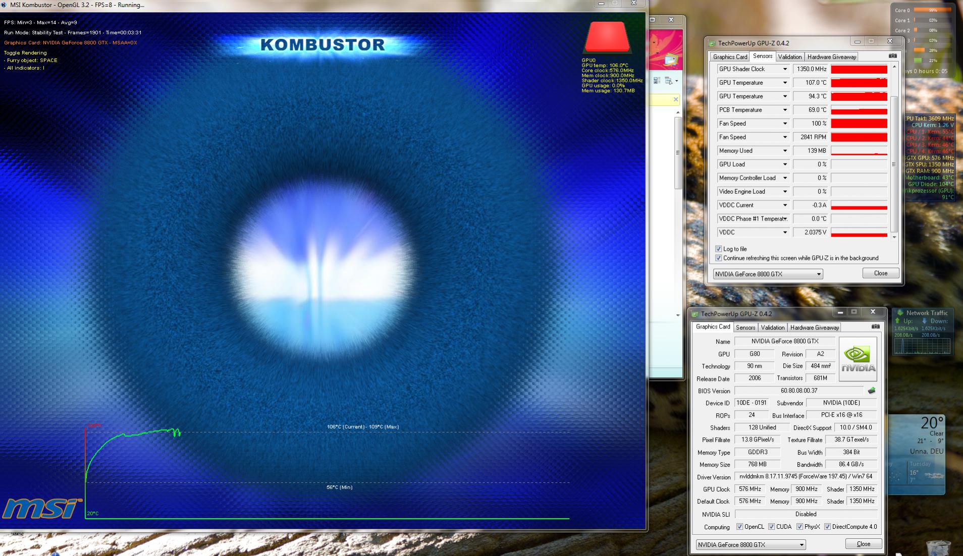Screen dimensions: 963x556
Task: Toggle Continue refreshing in background checkbox
Action: 718,258
